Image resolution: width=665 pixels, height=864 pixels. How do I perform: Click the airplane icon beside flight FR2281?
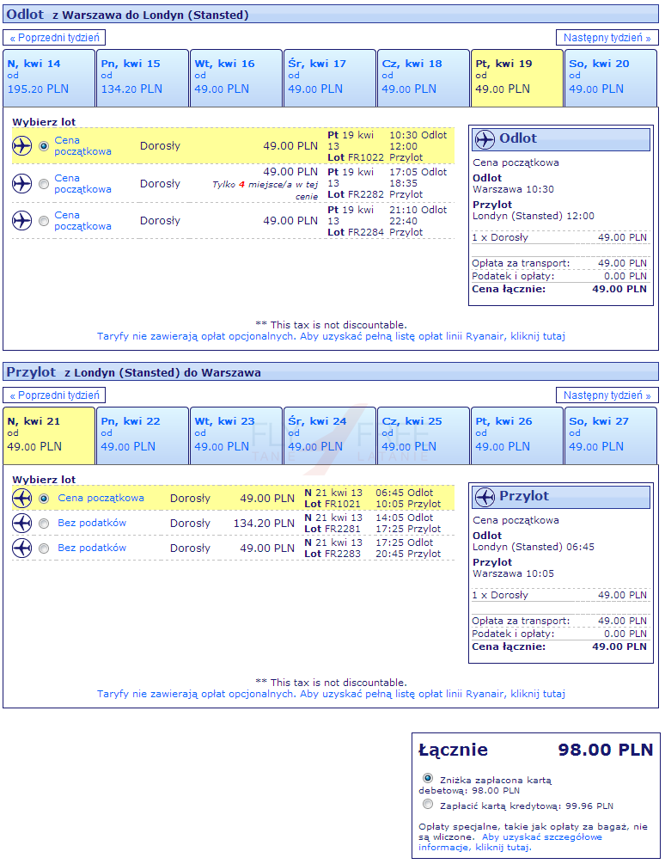(22, 523)
